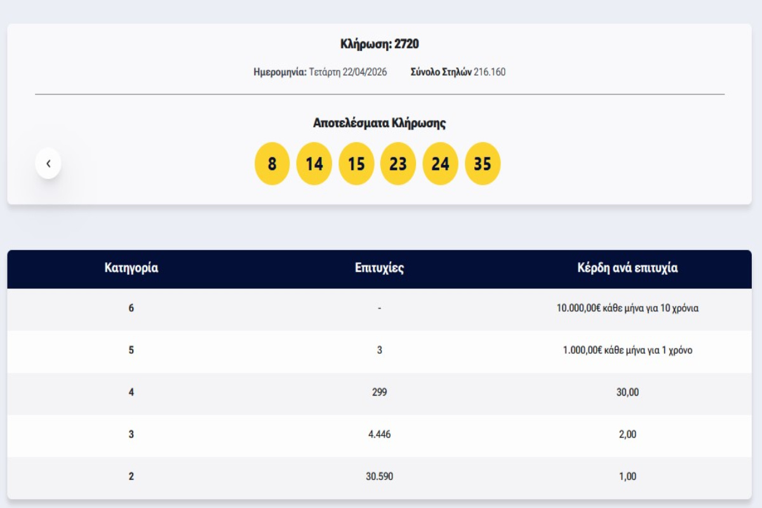Select the 4.446 winners count

(379, 435)
